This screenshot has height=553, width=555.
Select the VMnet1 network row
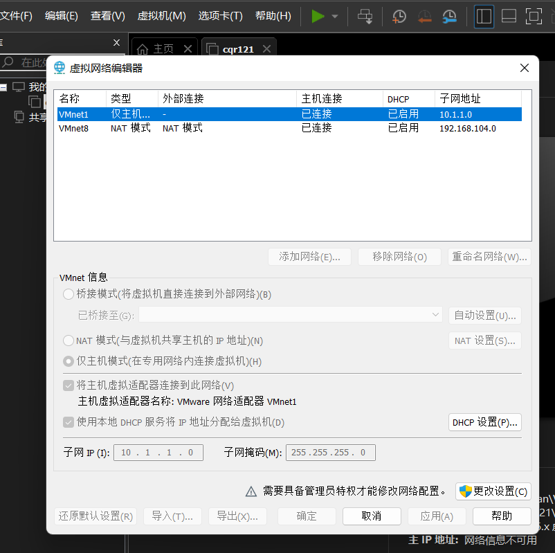(289, 114)
